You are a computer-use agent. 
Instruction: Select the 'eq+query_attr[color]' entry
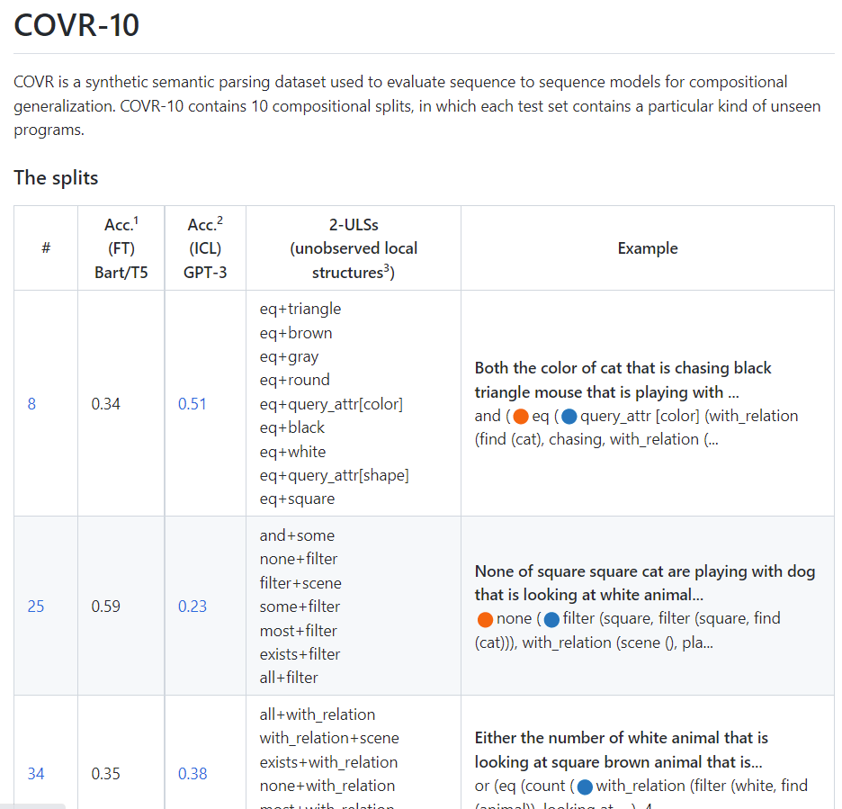[331, 404]
